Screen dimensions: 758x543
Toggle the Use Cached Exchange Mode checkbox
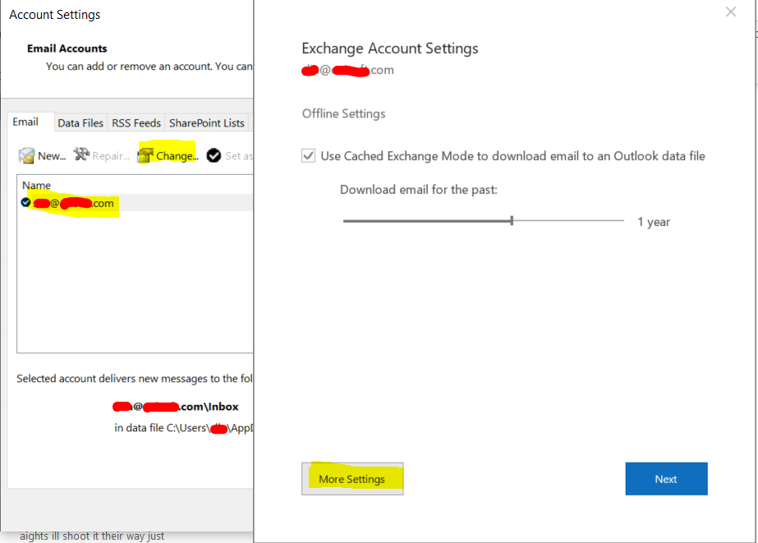(309, 155)
